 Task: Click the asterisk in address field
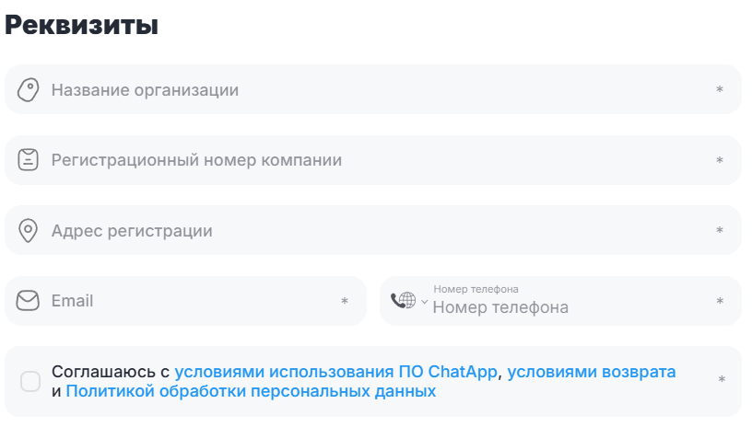[720, 230]
